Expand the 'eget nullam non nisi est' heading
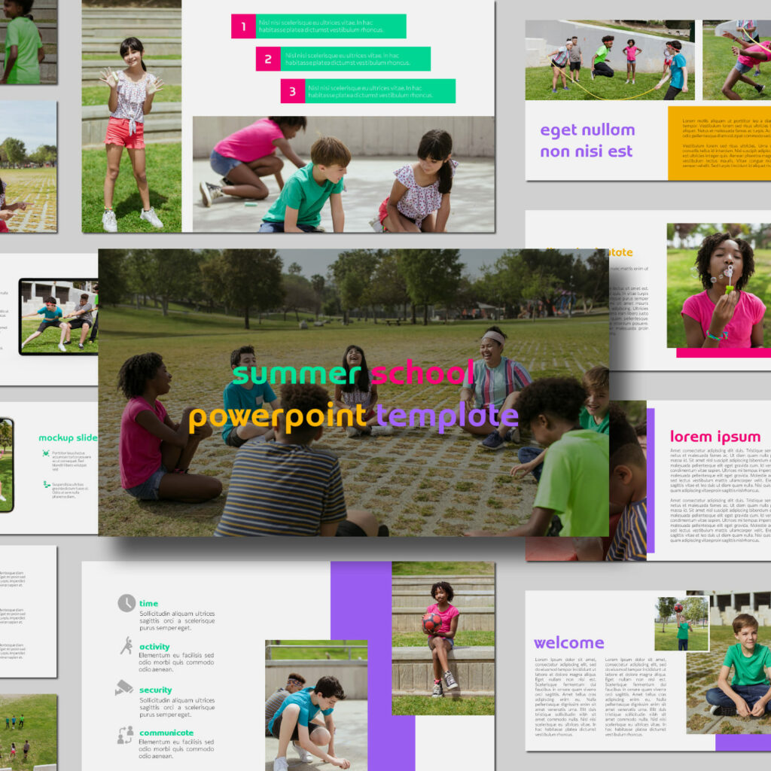Image resolution: width=771 pixels, height=771 pixels. [587, 140]
